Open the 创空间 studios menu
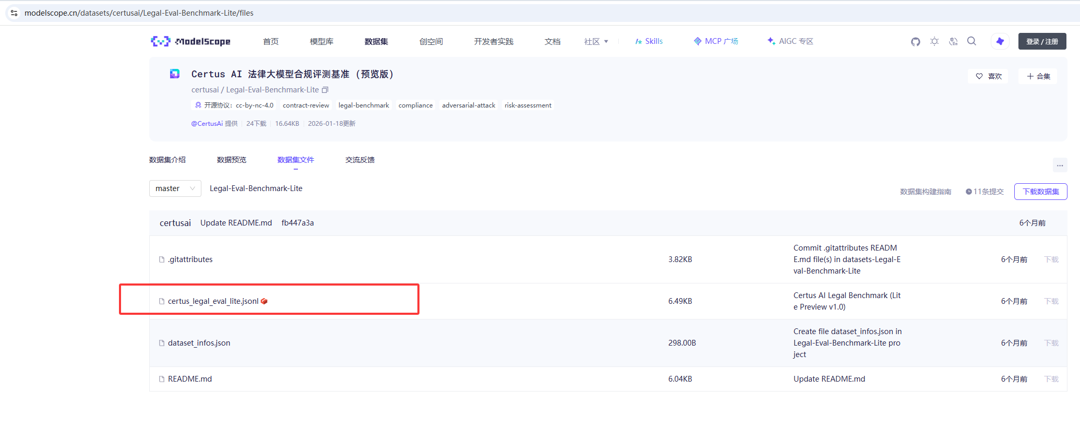This screenshot has height=438, width=1080. click(x=431, y=41)
